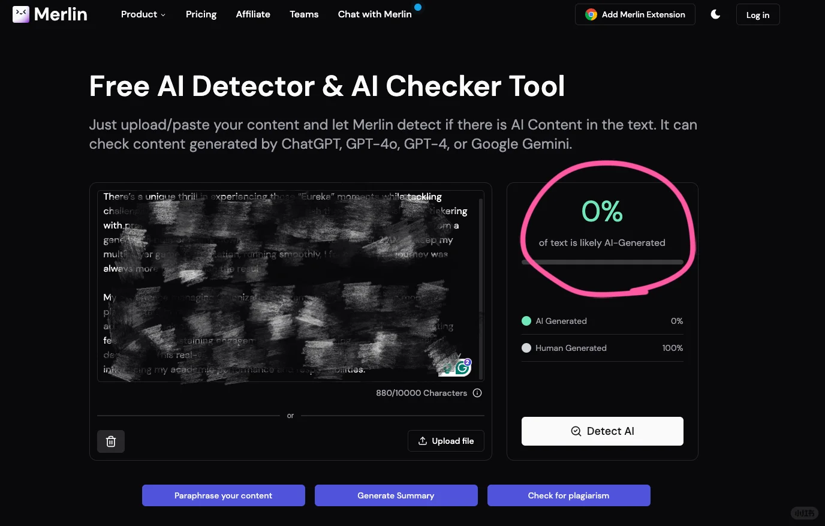The height and width of the screenshot is (526, 825).
Task: Toggle dark mode moon icon
Action: pyautogui.click(x=715, y=14)
